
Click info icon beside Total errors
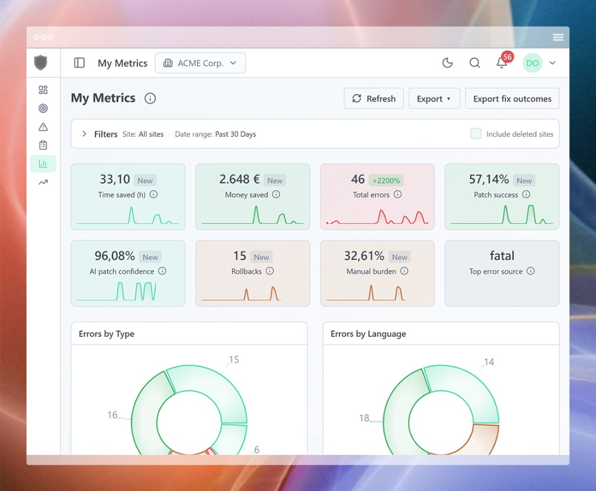[398, 194]
